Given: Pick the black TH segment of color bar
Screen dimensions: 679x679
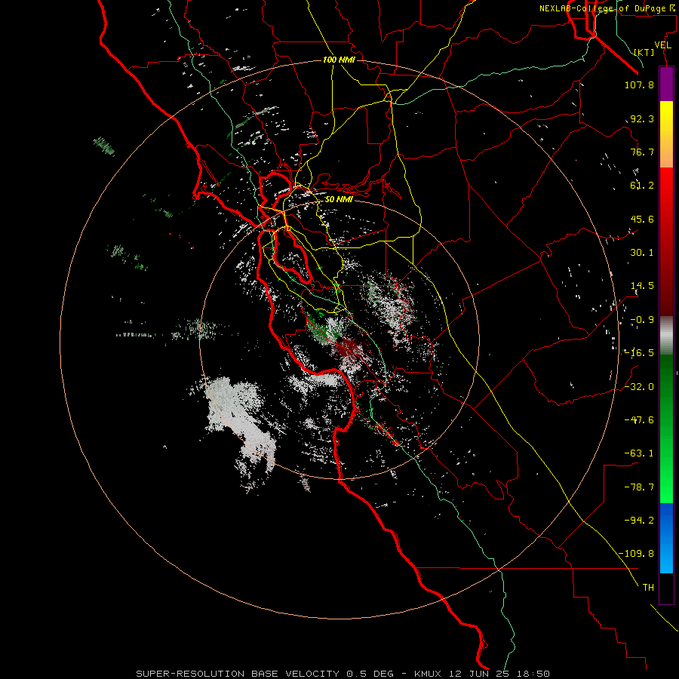Looking at the screenshot, I should (x=666, y=588).
